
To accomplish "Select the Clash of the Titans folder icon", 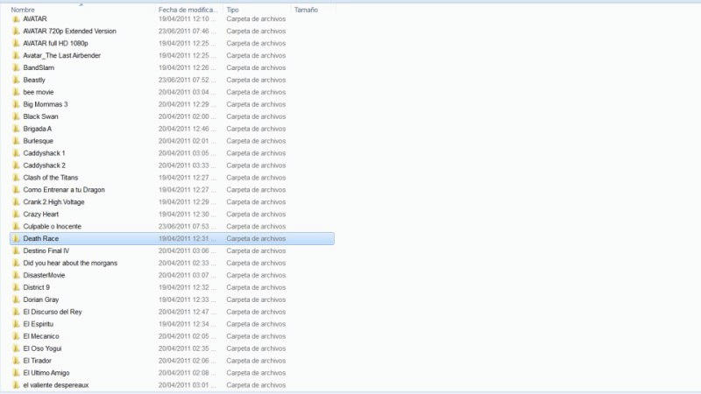I will point(16,178).
